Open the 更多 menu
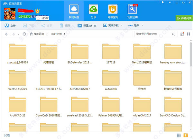This screenshot has height=139, width=193. coord(133,25)
